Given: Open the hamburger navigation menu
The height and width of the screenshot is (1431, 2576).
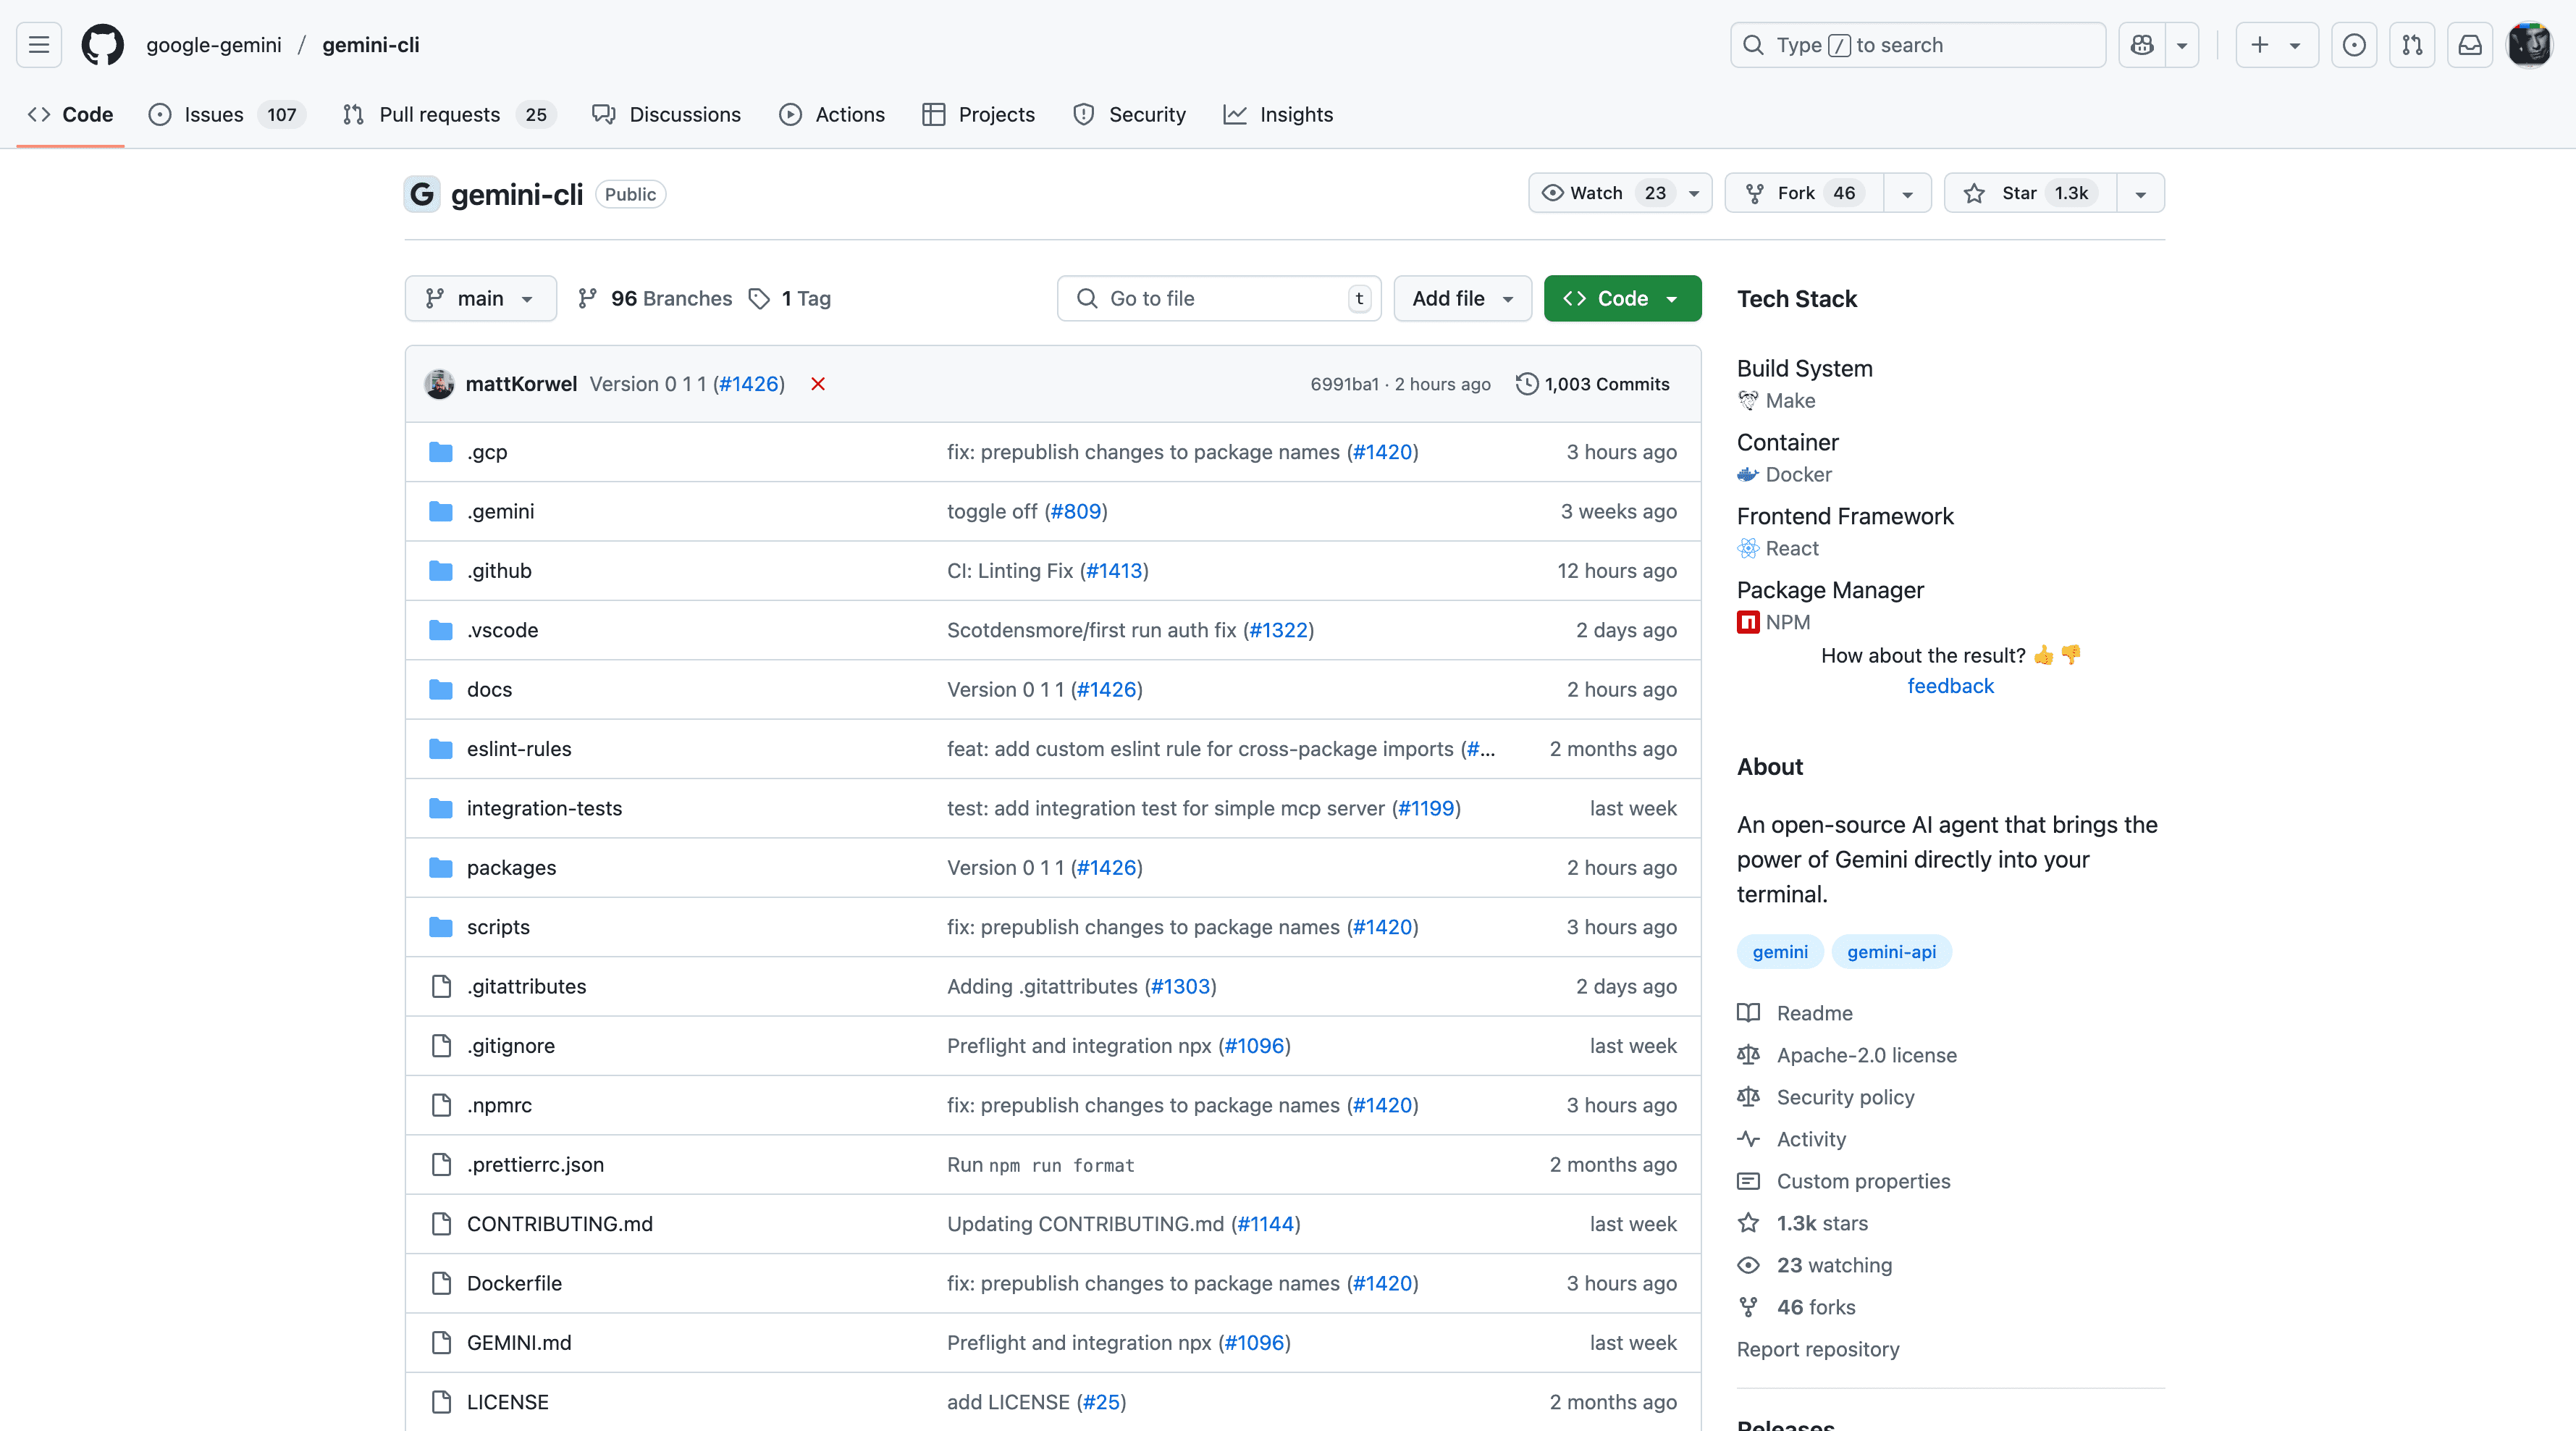Looking at the screenshot, I should coord(39,45).
